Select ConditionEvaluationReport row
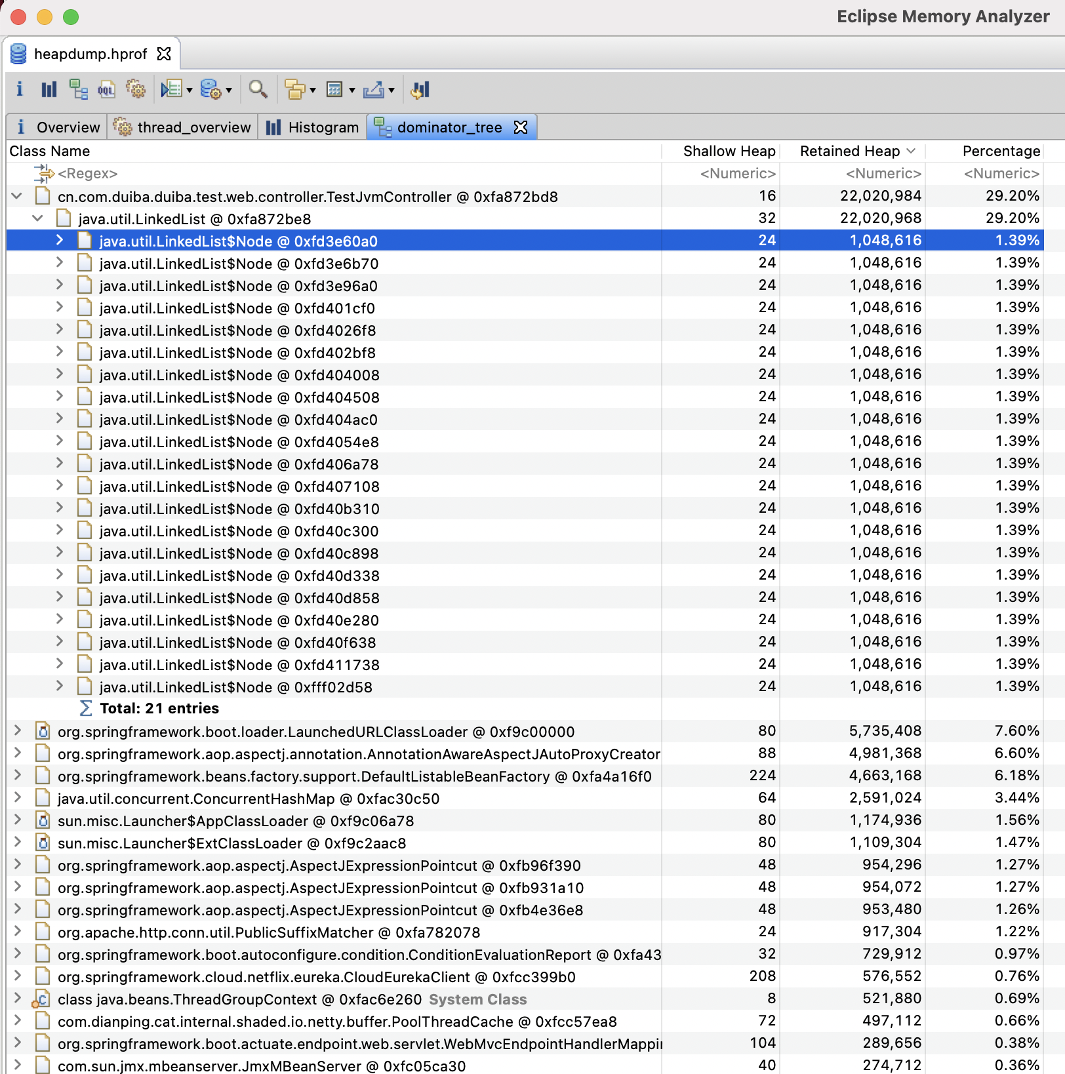Image resolution: width=1065 pixels, height=1074 pixels. pyautogui.click(x=525, y=954)
